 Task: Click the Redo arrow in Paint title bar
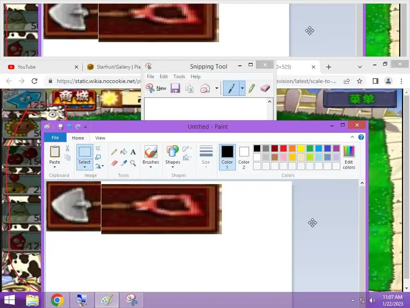pos(78,127)
